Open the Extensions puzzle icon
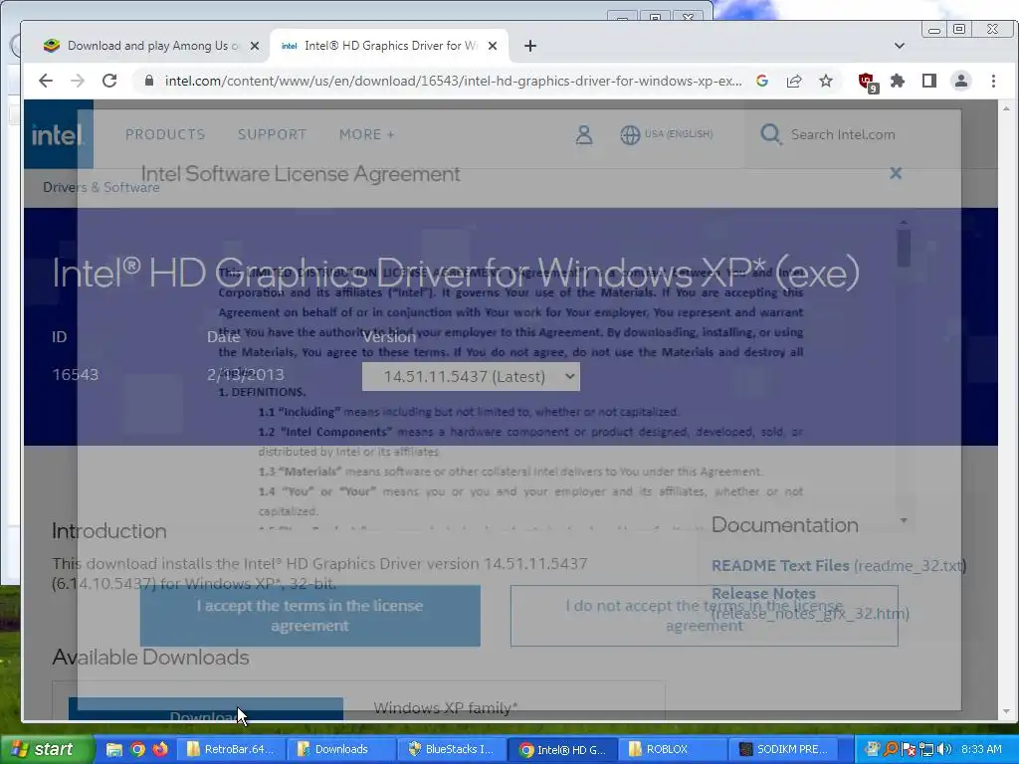Screen dimensions: 1019x764 (x=898, y=81)
